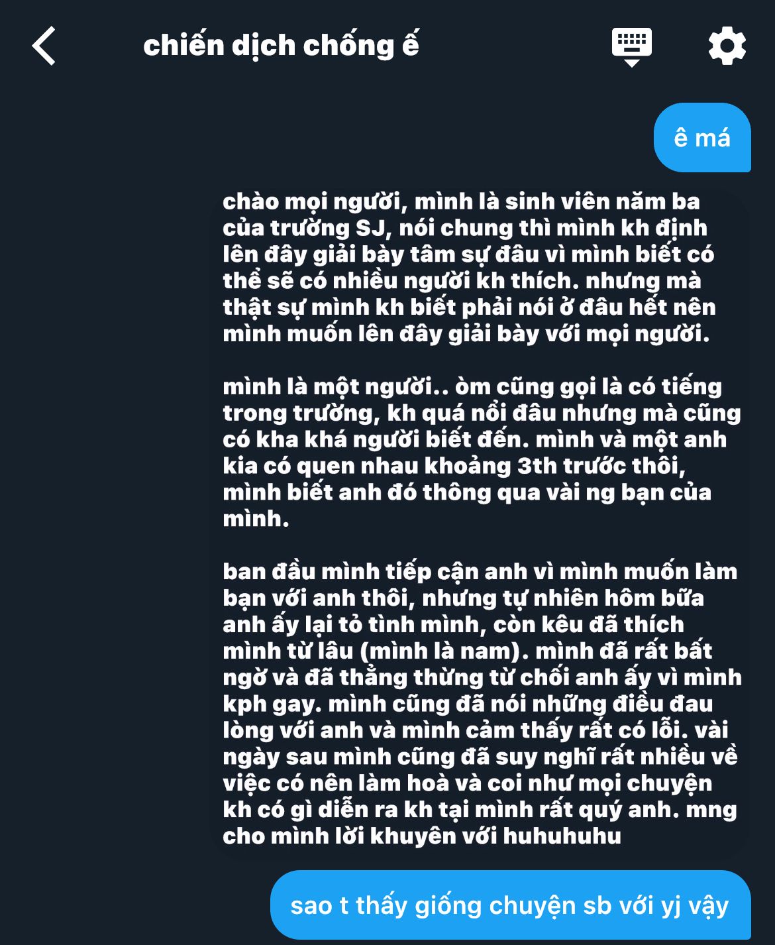This screenshot has height=945, width=775.
Task: Click the school name "SJ" in message
Action: coord(370,228)
